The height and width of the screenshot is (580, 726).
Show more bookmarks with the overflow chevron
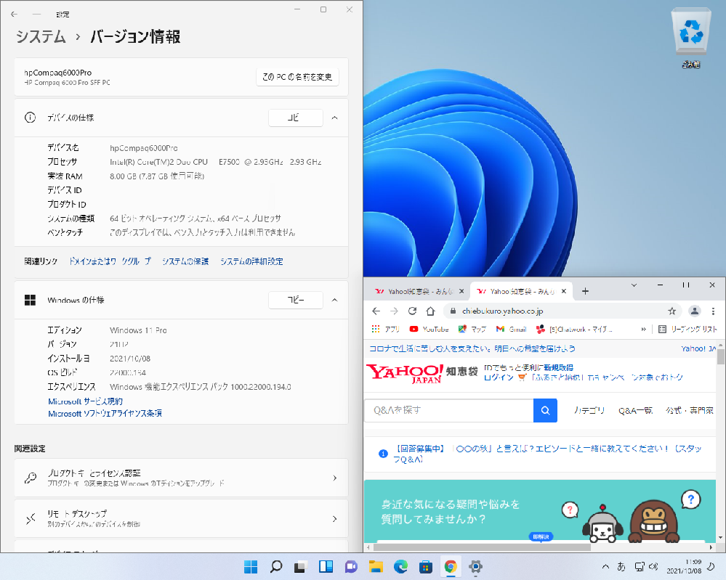click(644, 329)
